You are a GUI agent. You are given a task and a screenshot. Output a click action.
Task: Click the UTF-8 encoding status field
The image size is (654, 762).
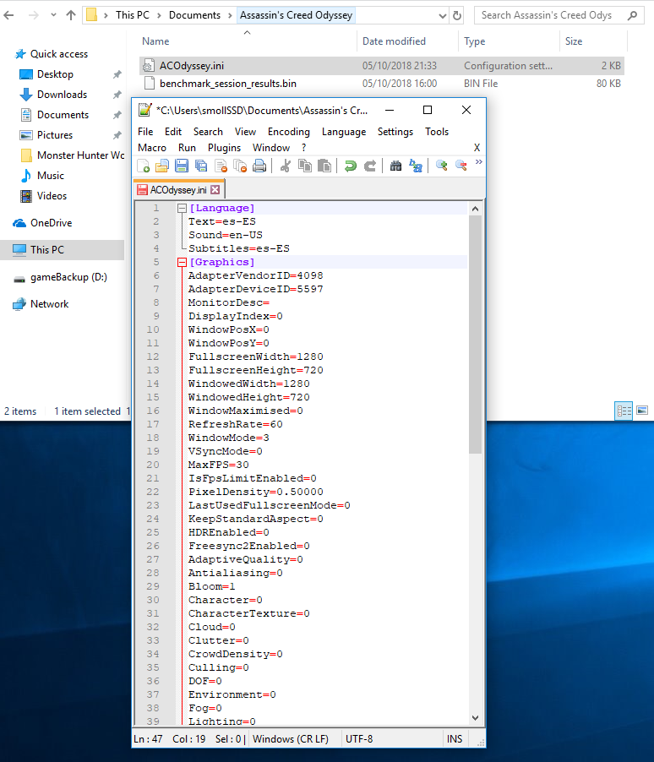point(359,739)
